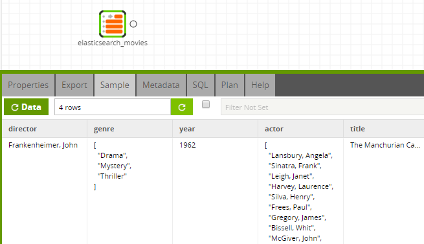This screenshot has width=424, height=244.
Task: Switch to the Export tab
Action: pos(74,85)
